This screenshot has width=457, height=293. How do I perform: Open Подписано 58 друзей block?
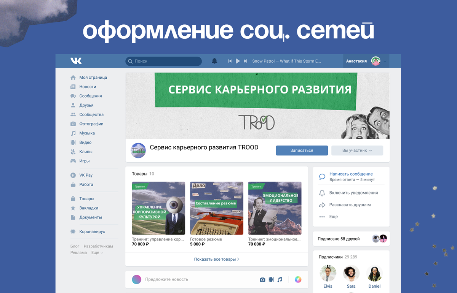[351, 239]
